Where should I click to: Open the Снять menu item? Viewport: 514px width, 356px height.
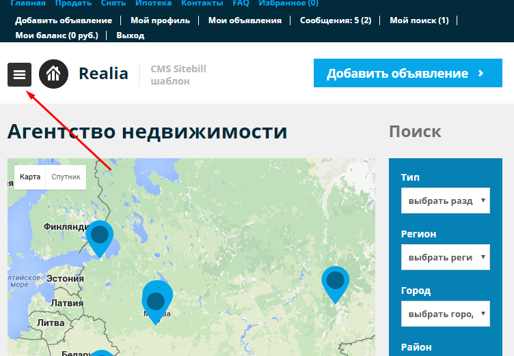(x=113, y=3)
